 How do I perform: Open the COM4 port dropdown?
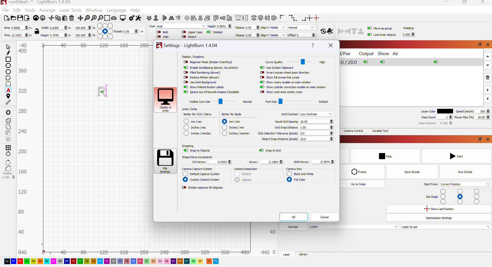pos(354,227)
